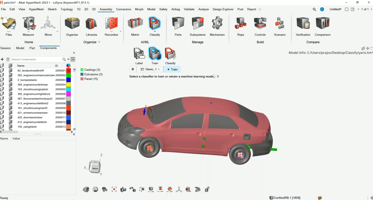The width and height of the screenshot is (373, 200).
Task: Open the Subsystems tool
Action: tap(198, 26)
